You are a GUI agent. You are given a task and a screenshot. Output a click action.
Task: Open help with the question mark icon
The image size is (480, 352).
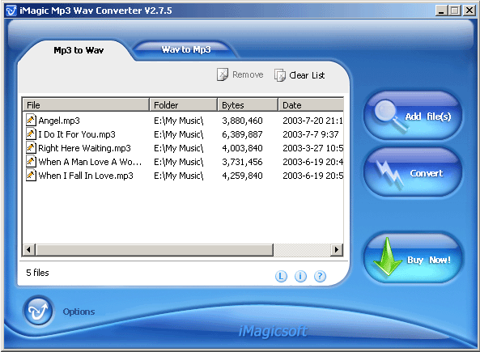coord(320,276)
